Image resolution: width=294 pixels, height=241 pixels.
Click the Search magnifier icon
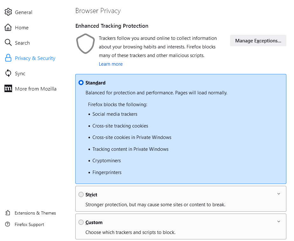(8, 43)
